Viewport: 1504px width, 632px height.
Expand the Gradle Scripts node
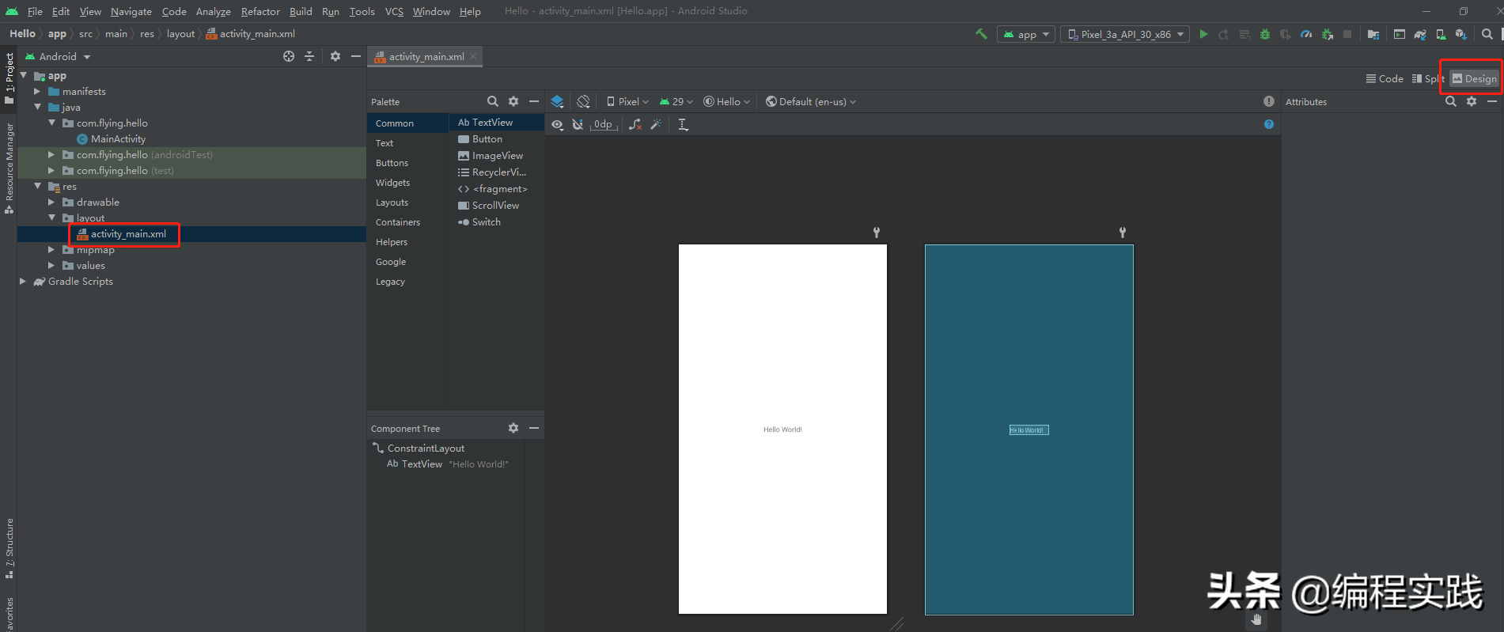click(x=23, y=281)
